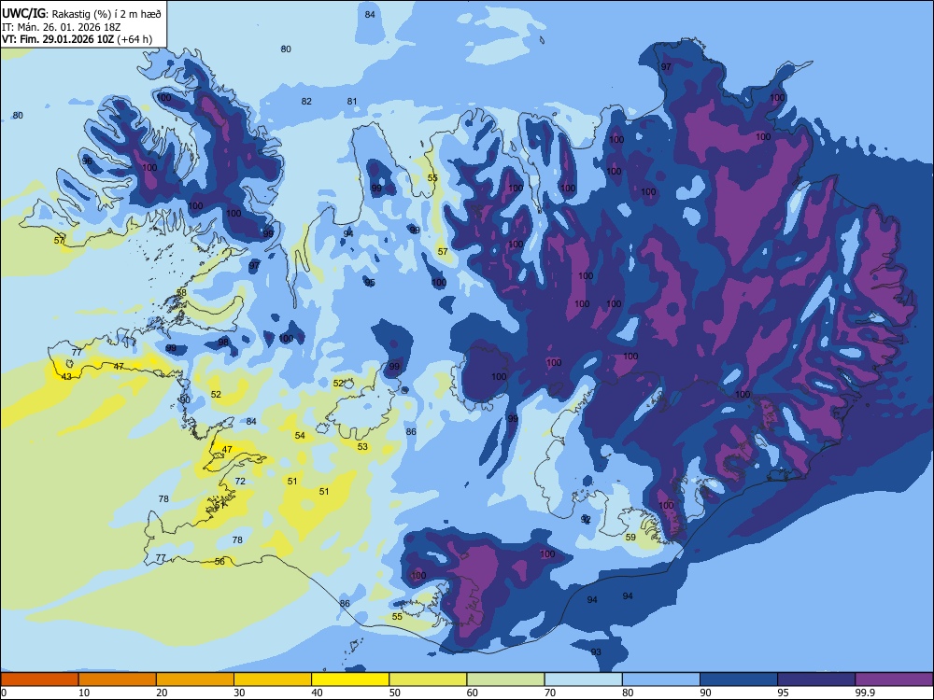This screenshot has height=700, width=934.
Task: Click the medium blue 80–90 legend swatch
Action: click(661, 679)
